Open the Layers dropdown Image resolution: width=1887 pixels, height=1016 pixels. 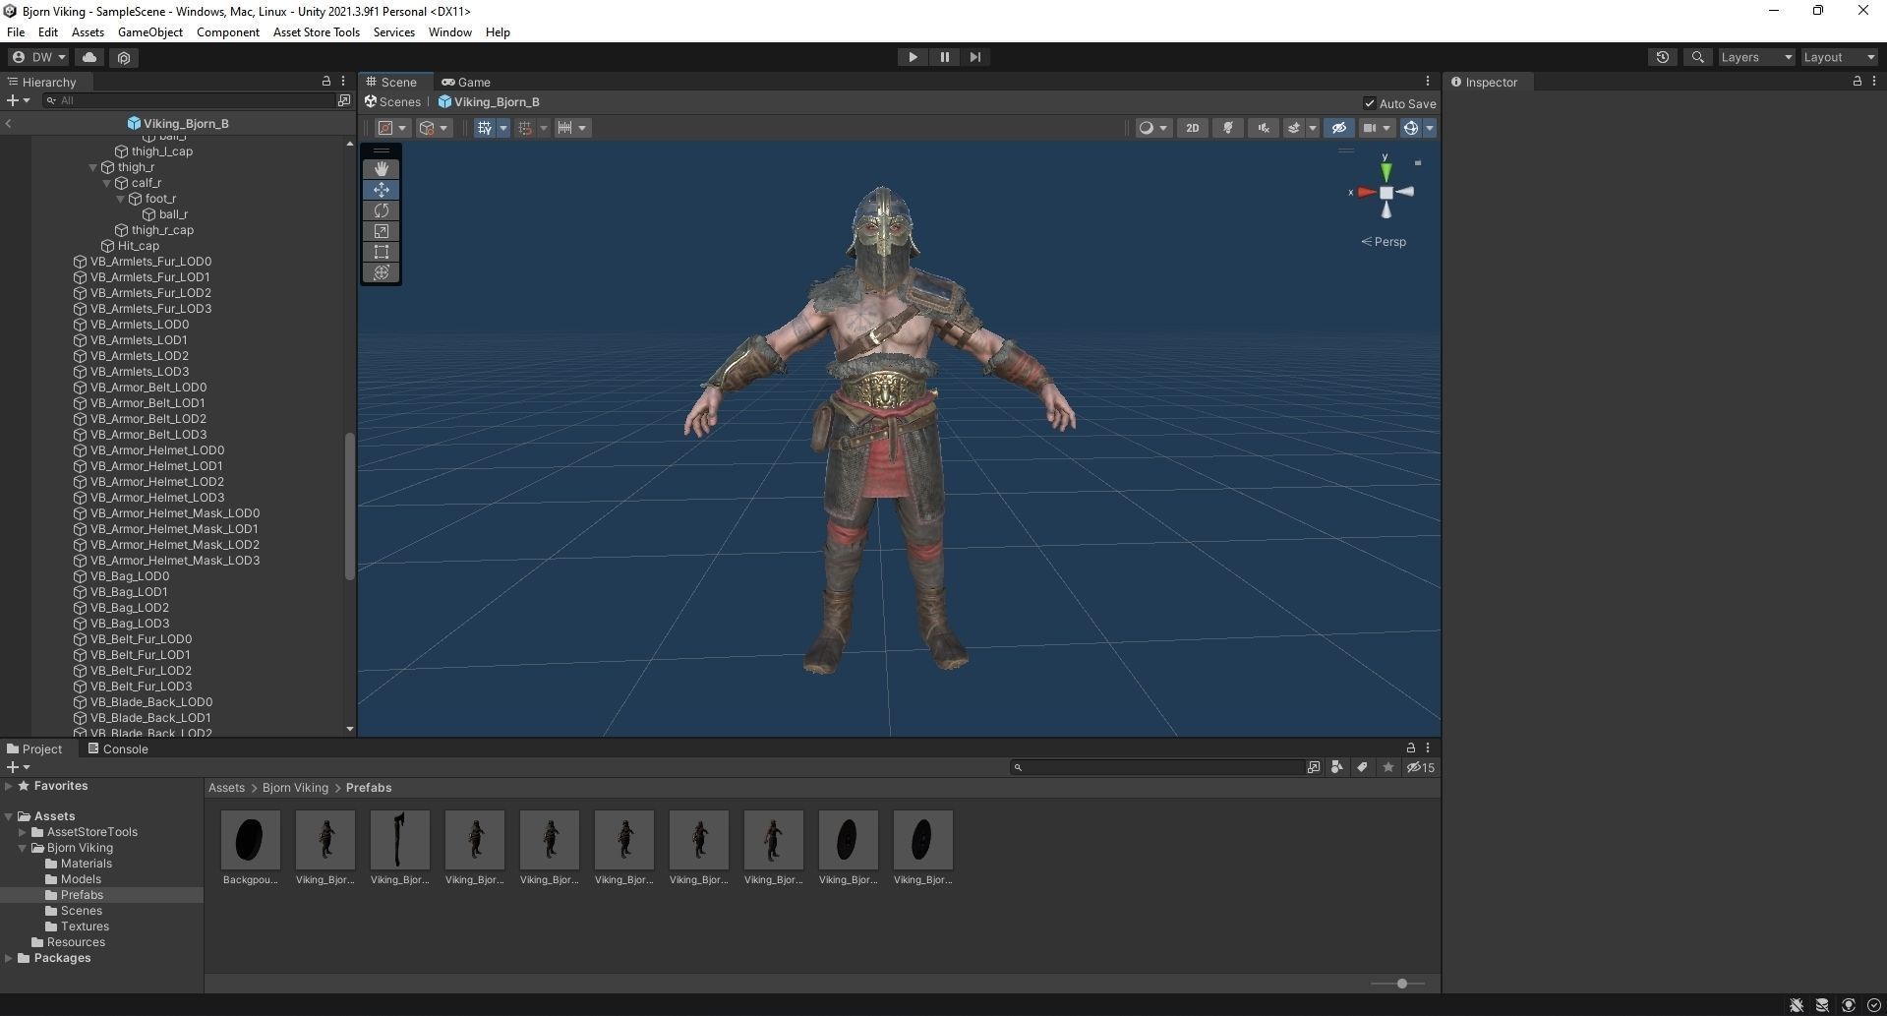[1756, 57]
